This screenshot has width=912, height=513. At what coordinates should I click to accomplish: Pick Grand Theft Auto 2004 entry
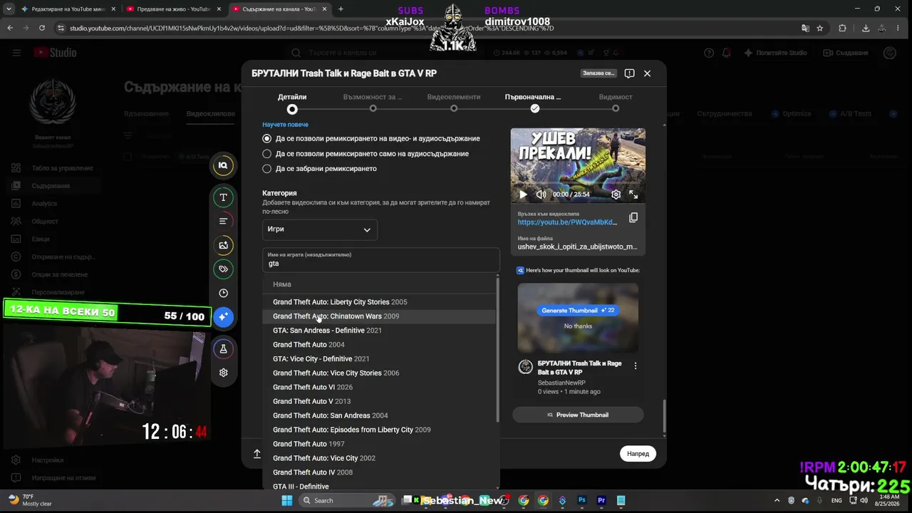click(x=379, y=345)
